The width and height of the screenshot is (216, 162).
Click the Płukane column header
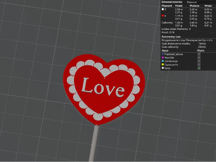tap(194, 6)
